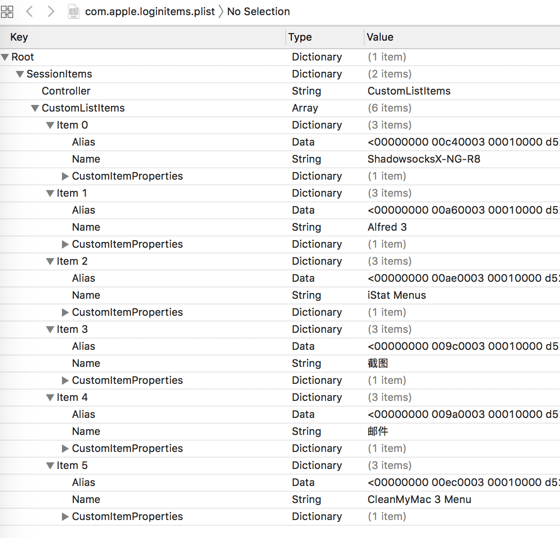Click the (2 items) value of SessionItems
This screenshot has height=538, width=560.
click(x=390, y=74)
